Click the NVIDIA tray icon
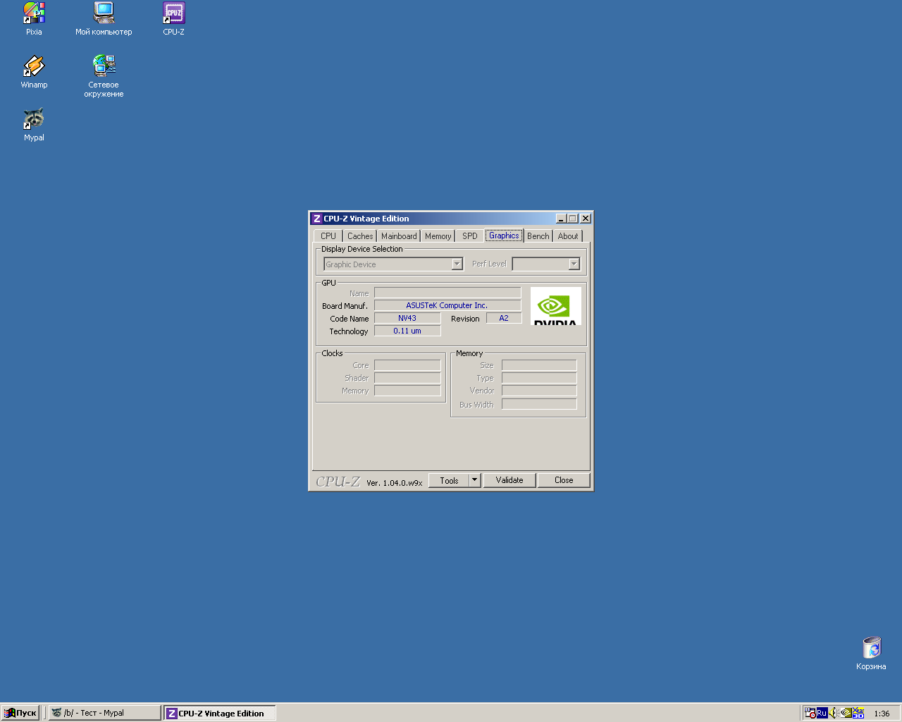The image size is (902, 722). point(846,713)
